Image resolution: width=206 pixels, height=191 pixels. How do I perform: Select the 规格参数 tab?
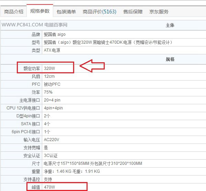tap(40, 11)
